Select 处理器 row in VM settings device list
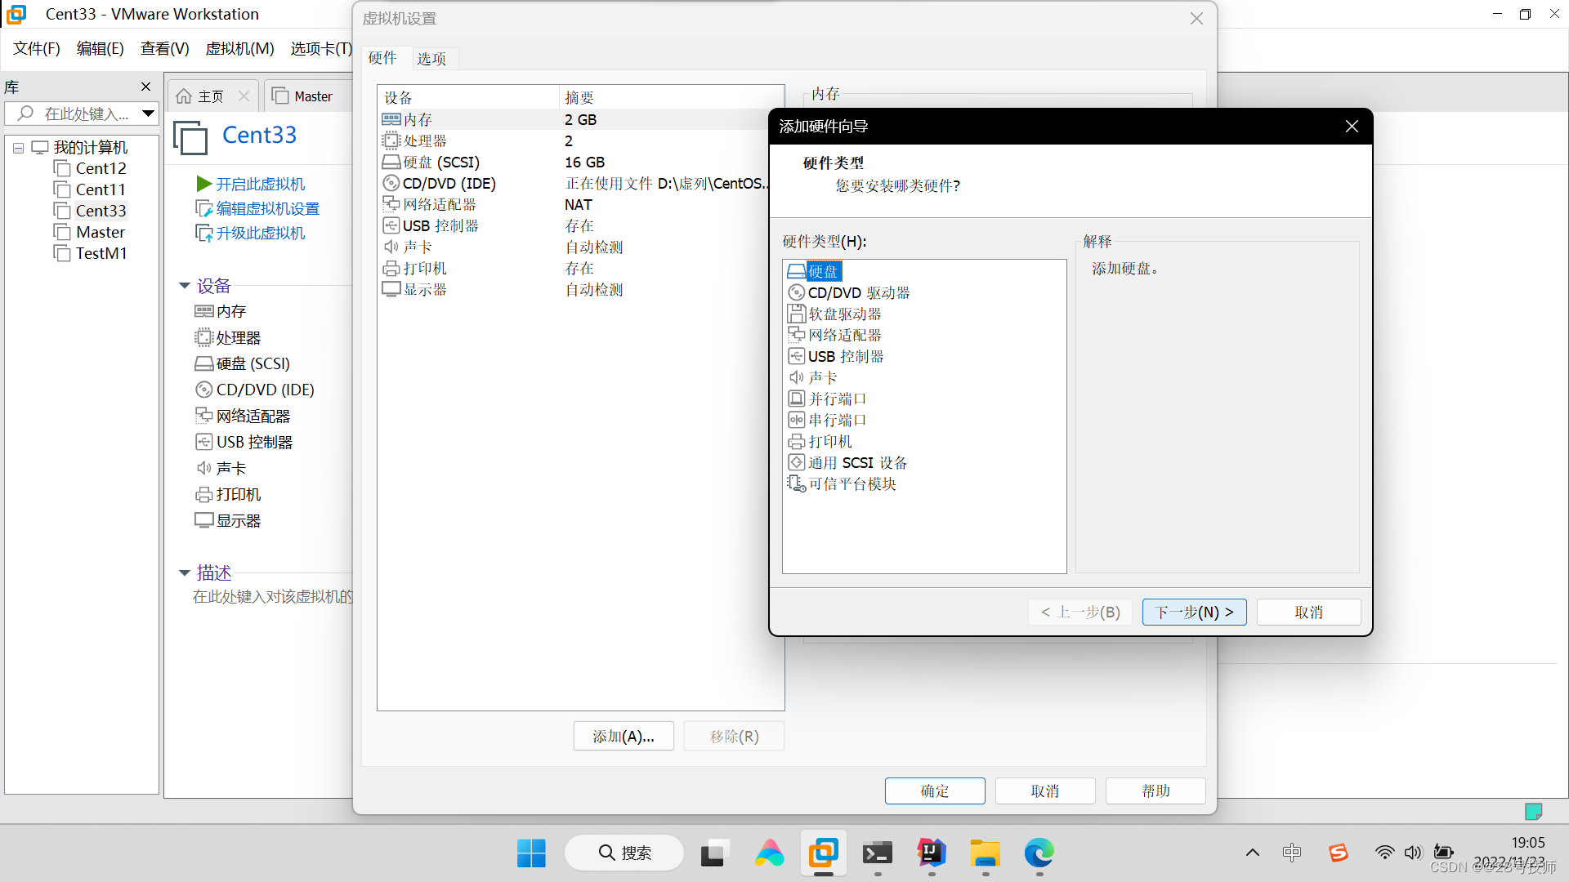The image size is (1569, 882). pos(580,140)
